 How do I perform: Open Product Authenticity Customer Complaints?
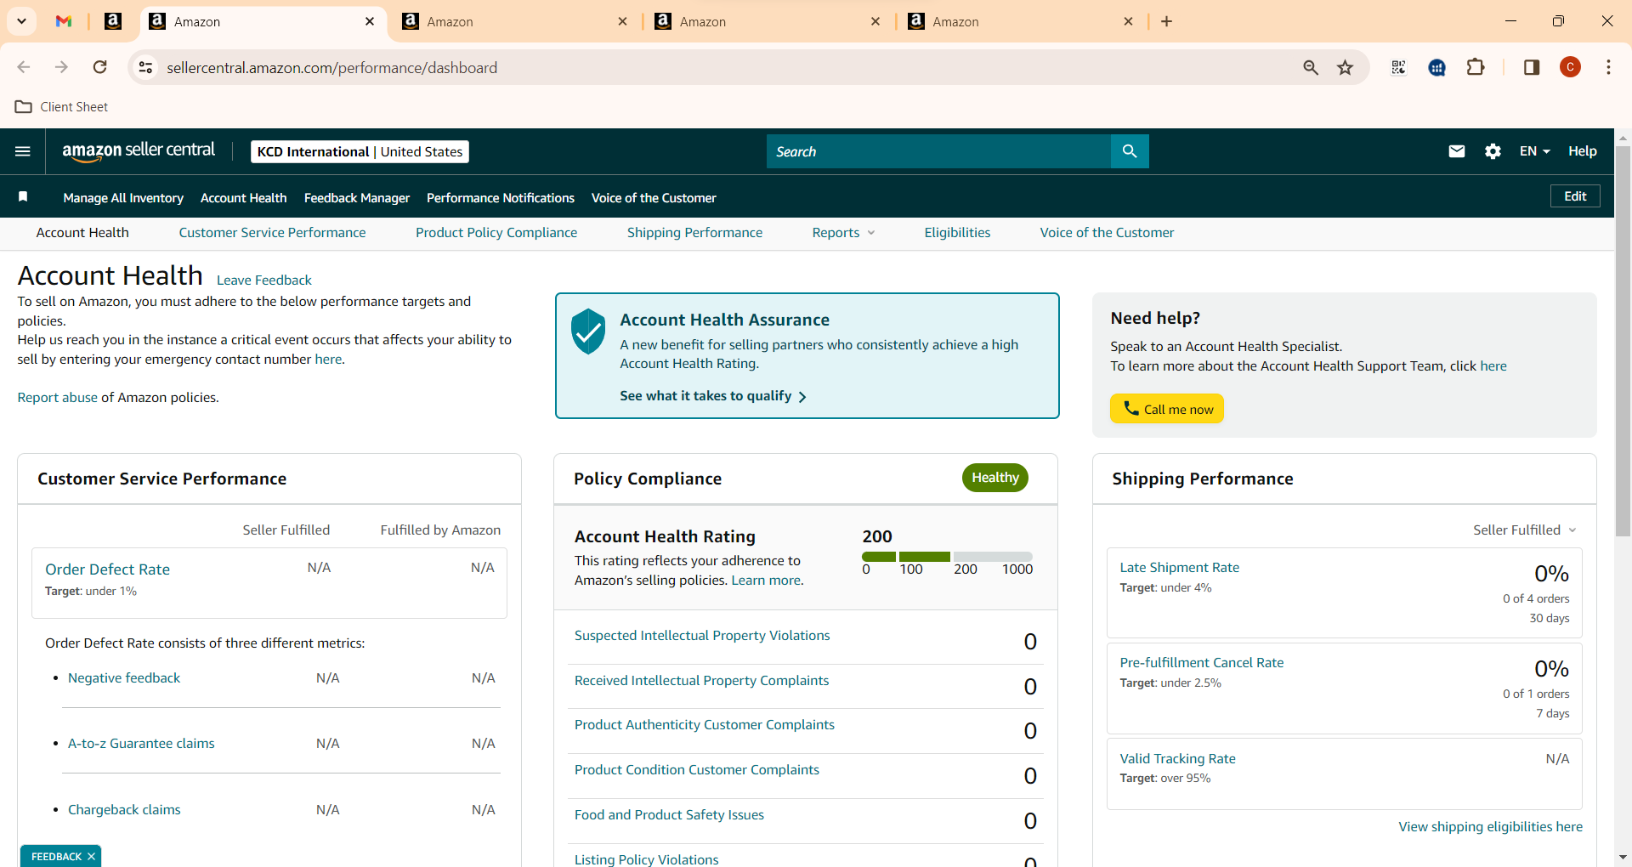pos(705,724)
